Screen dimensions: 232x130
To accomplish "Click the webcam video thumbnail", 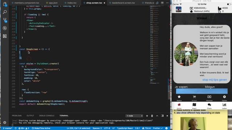I will coord(193,123).
